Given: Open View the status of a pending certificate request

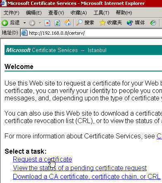Looking at the screenshot, I should coord(80,168).
